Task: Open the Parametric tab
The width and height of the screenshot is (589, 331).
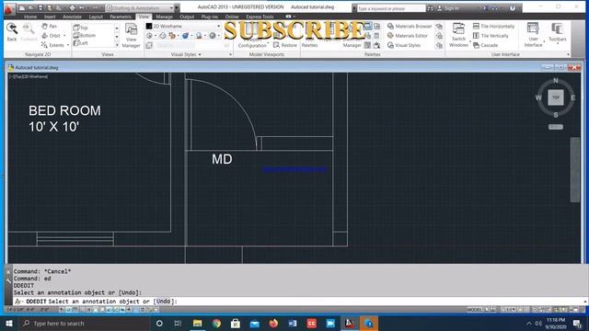Action: [121, 17]
